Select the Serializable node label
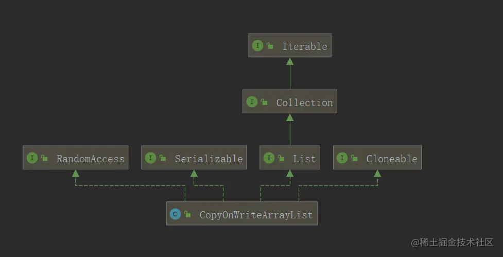Screen dimensions: 503x257 [x=209, y=159]
